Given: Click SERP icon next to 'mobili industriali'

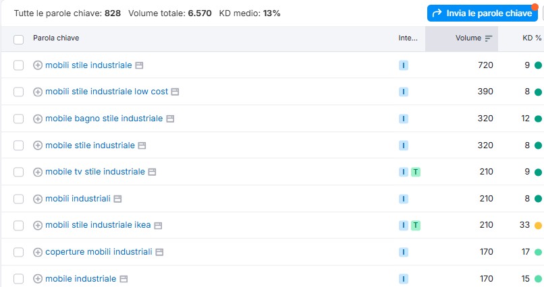Looking at the screenshot, I should [117, 199].
